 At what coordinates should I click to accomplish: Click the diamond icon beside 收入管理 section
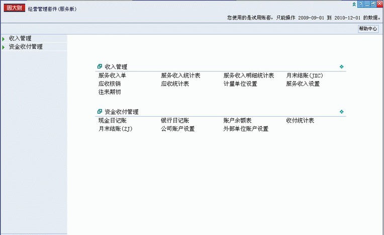tap(342, 67)
